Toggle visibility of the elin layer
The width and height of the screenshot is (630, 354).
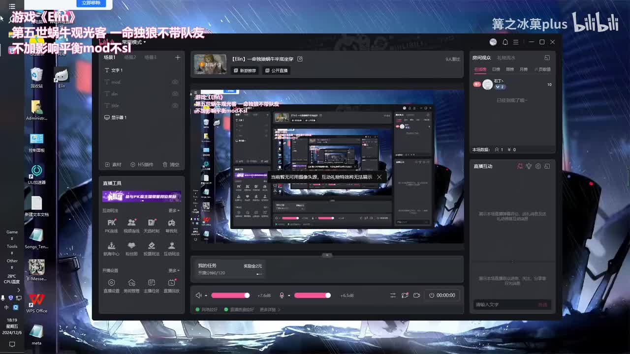click(x=175, y=94)
